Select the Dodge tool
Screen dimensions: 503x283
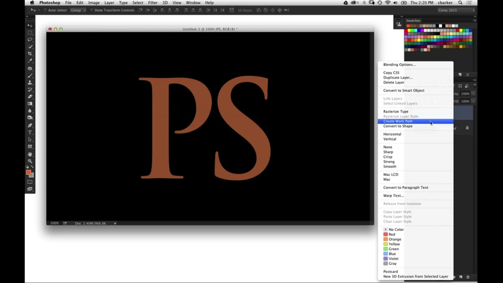tap(30, 118)
